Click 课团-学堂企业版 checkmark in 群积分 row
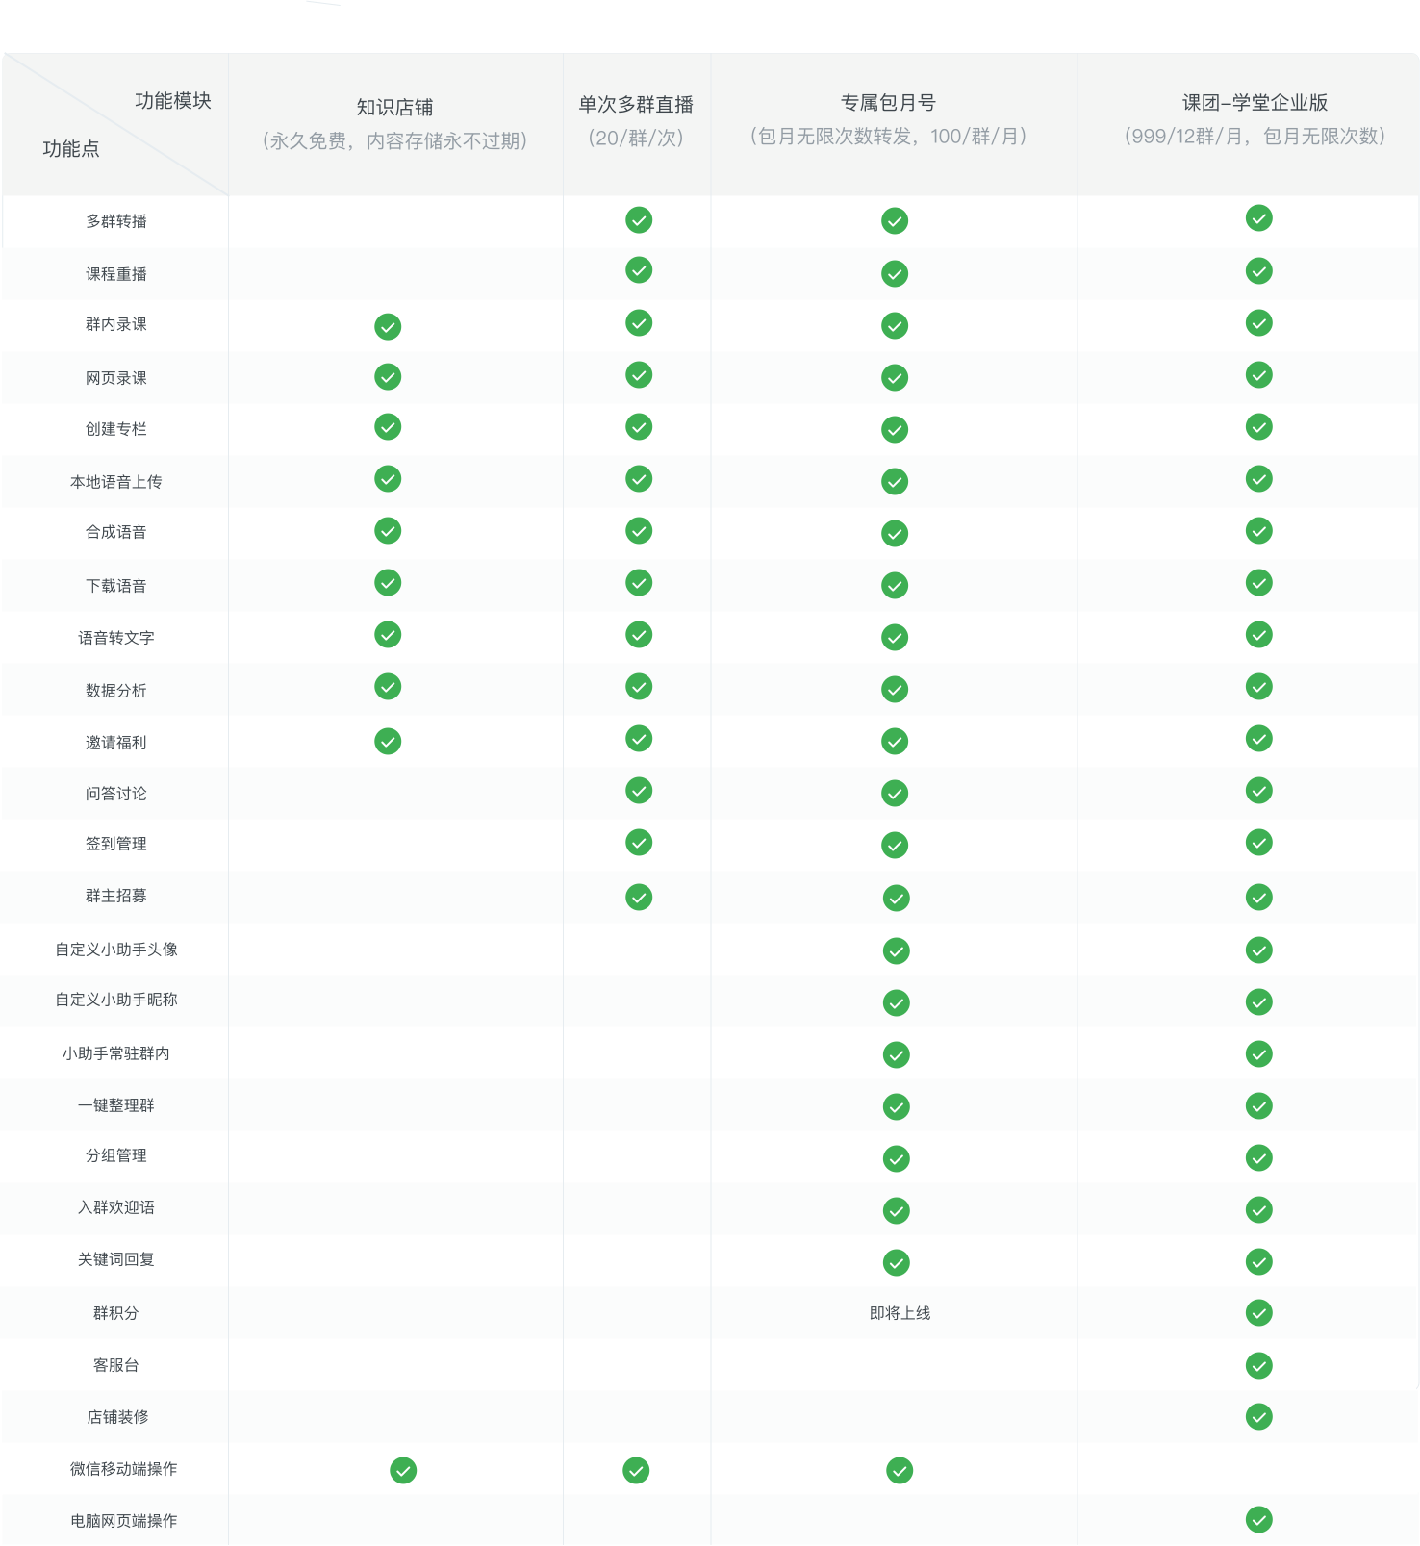 (x=1258, y=1312)
